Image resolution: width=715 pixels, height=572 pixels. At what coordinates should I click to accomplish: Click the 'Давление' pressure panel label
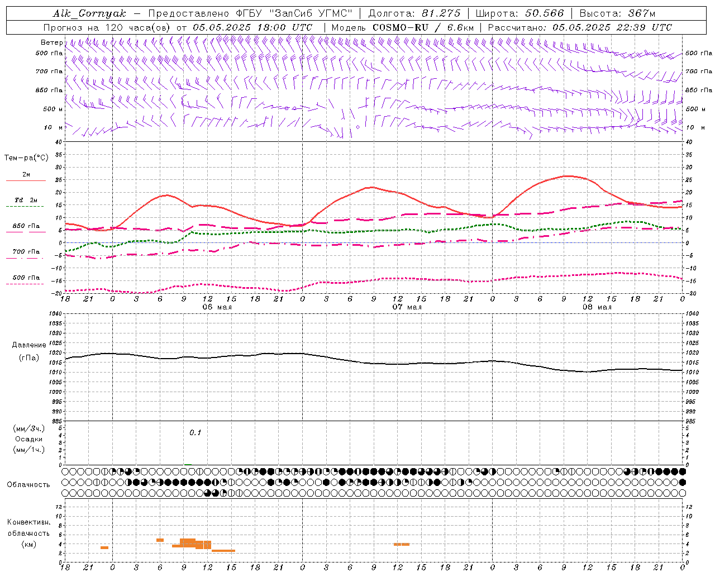[x=29, y=345]
